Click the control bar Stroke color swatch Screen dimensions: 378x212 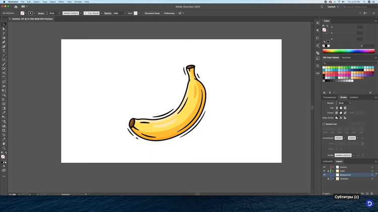pyautogui.click(x=30, y=13)
